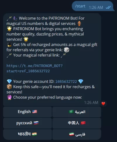Click the genie account ID number
This screenshot has height=142, width=117.
66,81
